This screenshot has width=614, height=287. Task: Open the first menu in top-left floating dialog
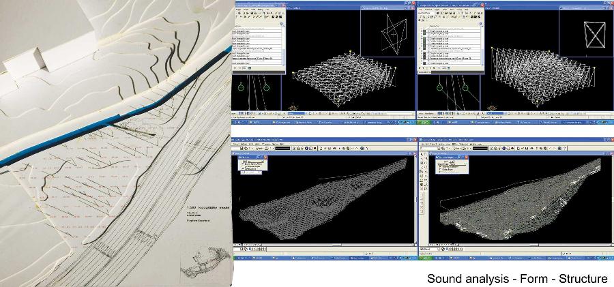click(237, 8)
